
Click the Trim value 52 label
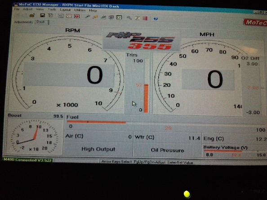139,85
